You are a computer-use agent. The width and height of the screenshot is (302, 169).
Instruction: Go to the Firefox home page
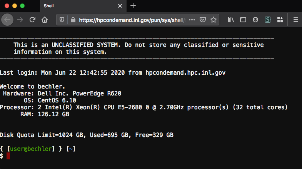[x=45, y=20]
